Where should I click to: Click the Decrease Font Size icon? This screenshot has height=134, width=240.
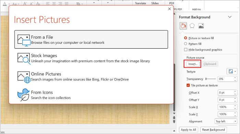coord(32,4)
